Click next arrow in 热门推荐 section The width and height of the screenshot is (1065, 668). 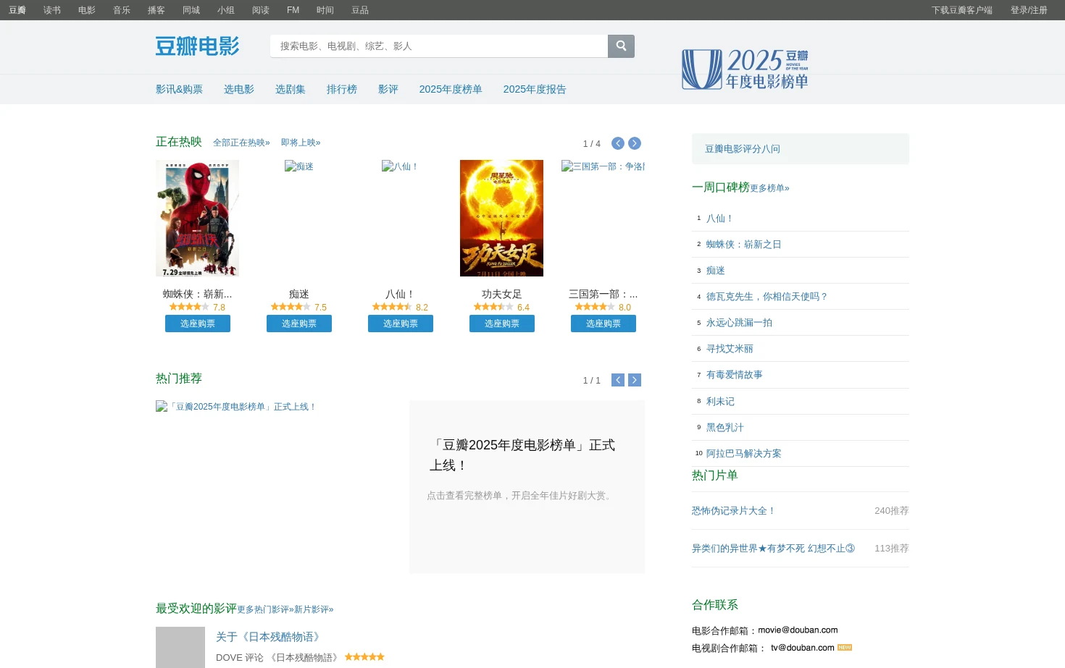pyautogui.click(x=635, y=380)
